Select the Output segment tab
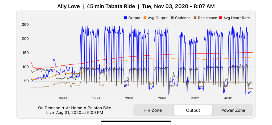Viewport: 272px width, 125px height. click(193, 110)
